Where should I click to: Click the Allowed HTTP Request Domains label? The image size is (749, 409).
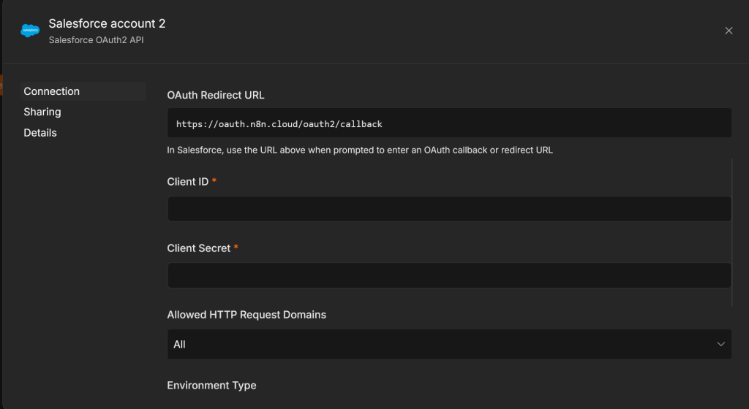(246, 315)
